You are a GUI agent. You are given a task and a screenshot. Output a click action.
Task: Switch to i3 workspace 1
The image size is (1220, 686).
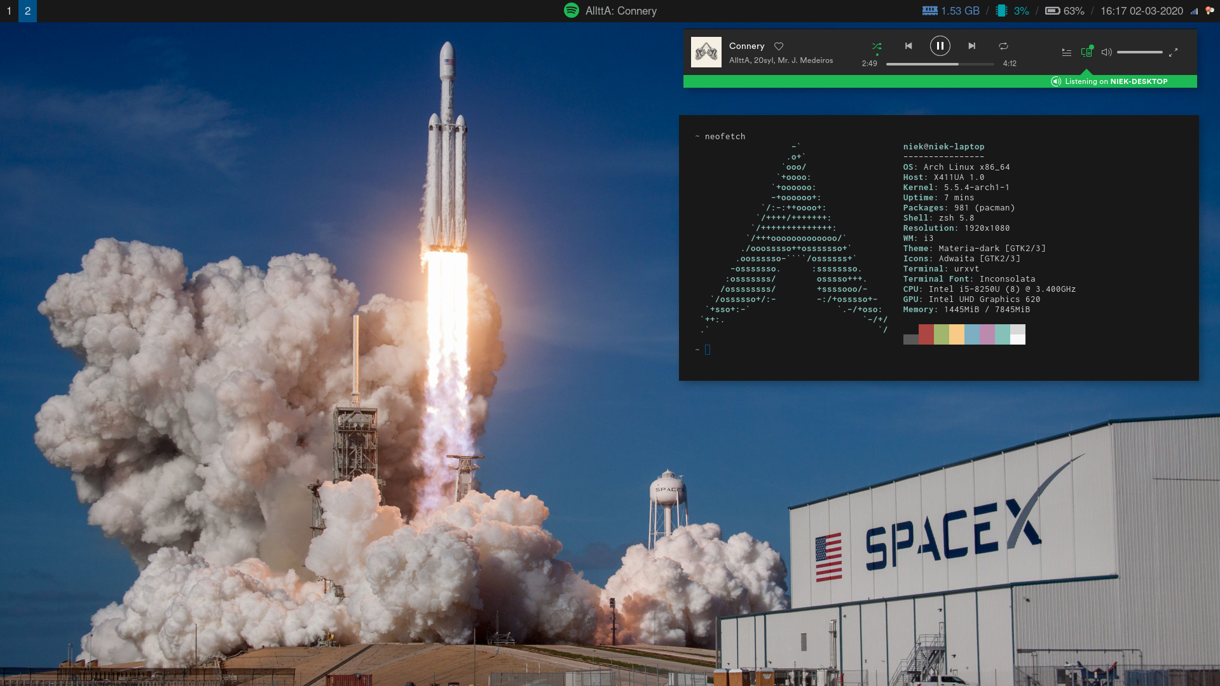(9, 11)
